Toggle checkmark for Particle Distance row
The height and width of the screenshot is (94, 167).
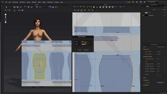[165, 59]
